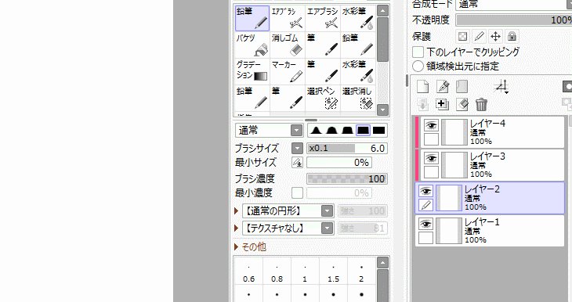Select the バケツ bucket fill tool

coord(252,45)
